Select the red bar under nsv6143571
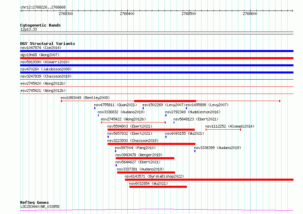 point(209,180)
